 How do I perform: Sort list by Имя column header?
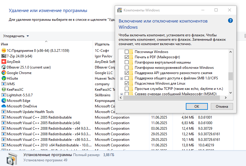tap(5, 44)
